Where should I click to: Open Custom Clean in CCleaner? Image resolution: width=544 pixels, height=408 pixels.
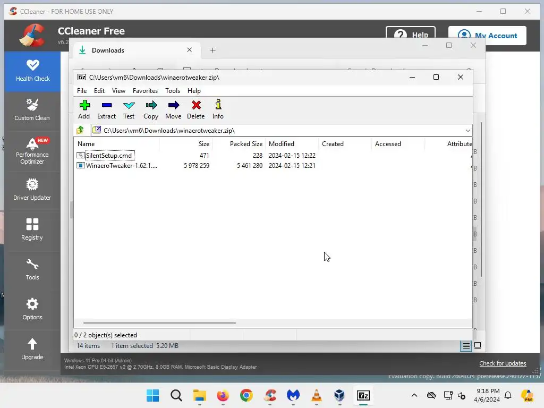[32, 111]
